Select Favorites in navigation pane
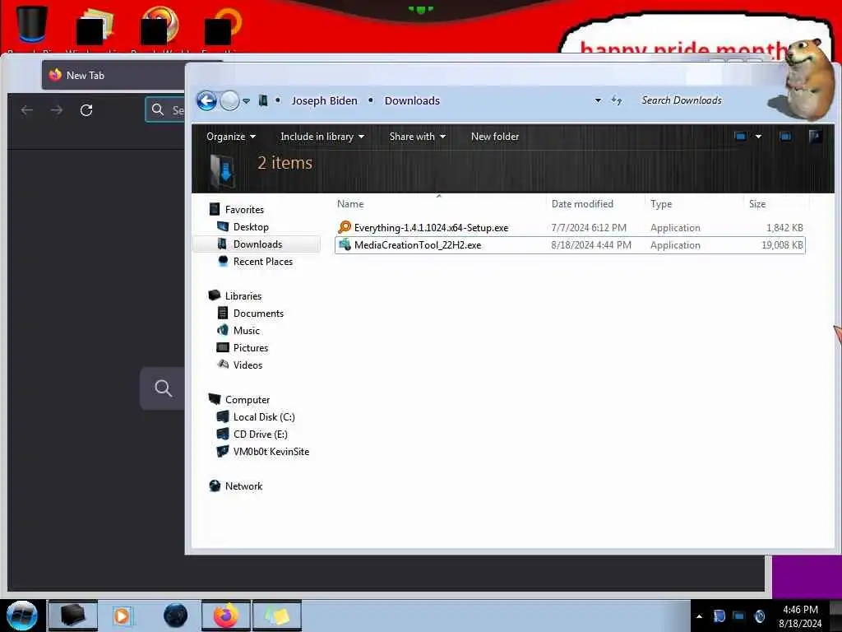The height and width of the screenshot is (632, 842). [x=244, y=210]
